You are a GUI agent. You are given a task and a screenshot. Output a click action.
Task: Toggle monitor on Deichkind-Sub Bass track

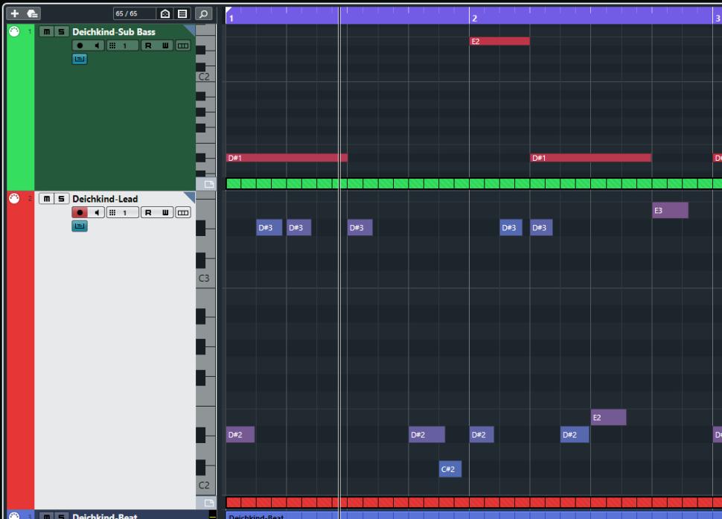click(x=95, y=46)
